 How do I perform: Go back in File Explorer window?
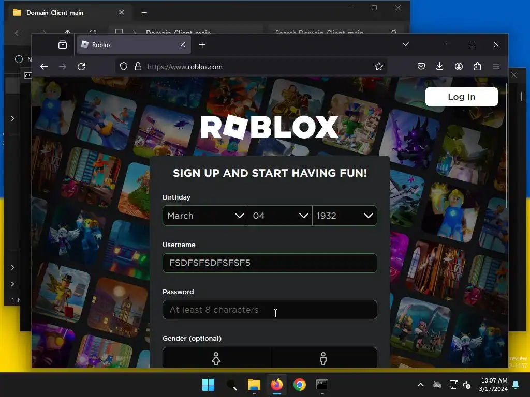pyautogui.click(x=18, y=33)
